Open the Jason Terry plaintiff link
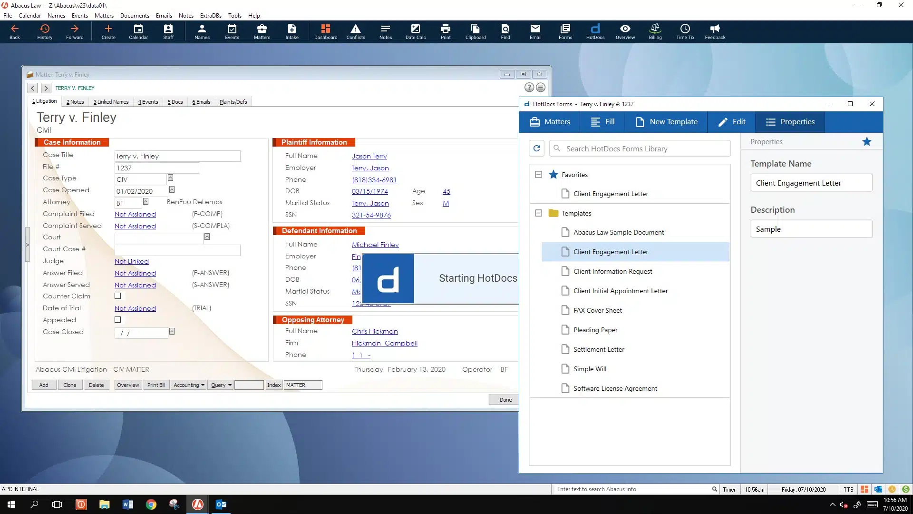Image resolution: width=913 pixels, height=514 pixels. [369, 156]
